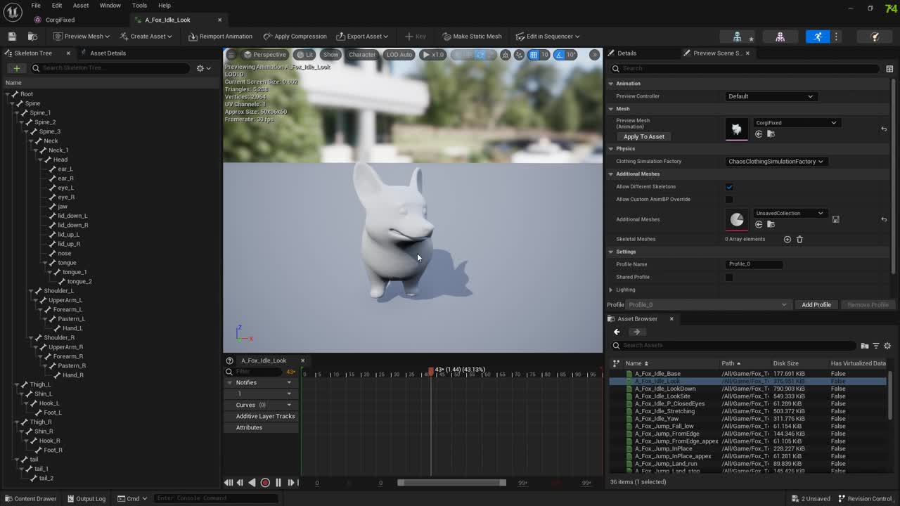
Task: Click Reimport Animation
Action: 220,37
